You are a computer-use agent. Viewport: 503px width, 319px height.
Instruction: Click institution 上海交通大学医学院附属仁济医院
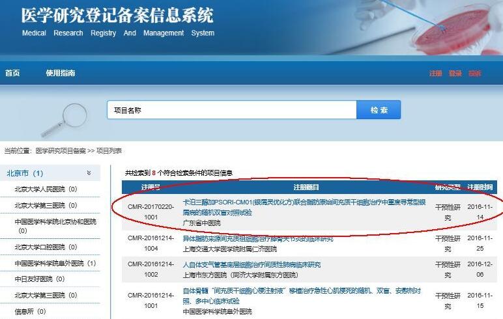(230, 249)
